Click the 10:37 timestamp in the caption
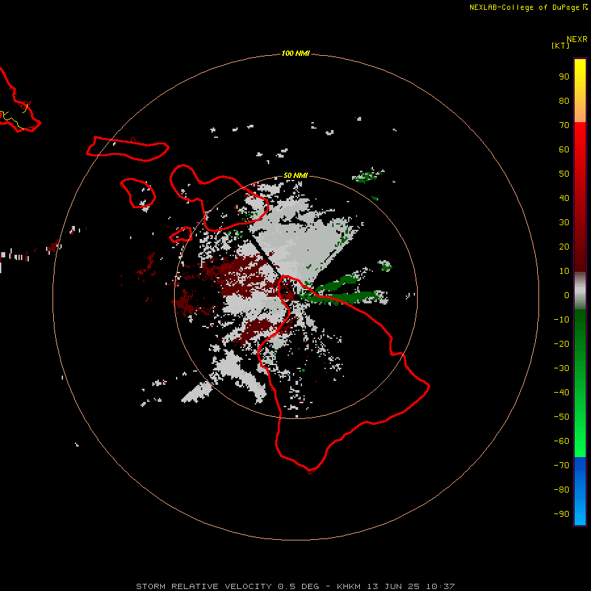 coord(440,586)
